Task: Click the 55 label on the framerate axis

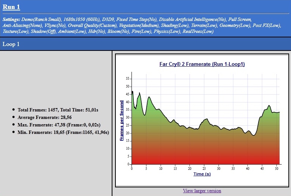Action: [127, 79]
